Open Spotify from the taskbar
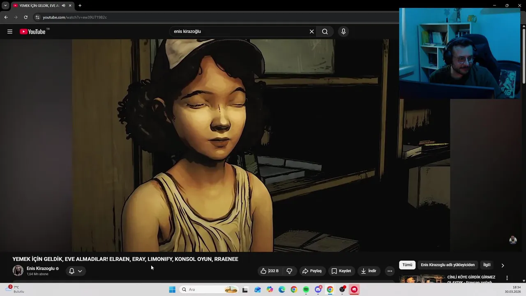 coord(306,289)
